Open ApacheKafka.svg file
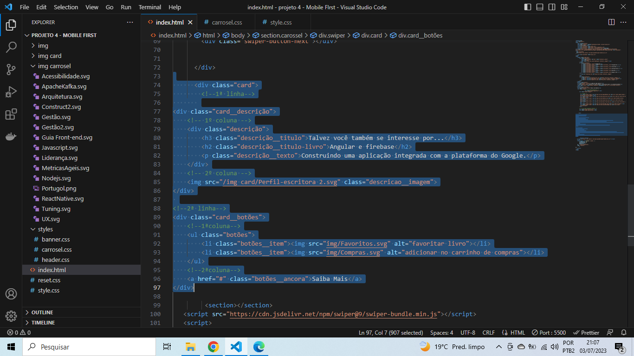This screenshot has height=356, width=634. tap(81, 86)
